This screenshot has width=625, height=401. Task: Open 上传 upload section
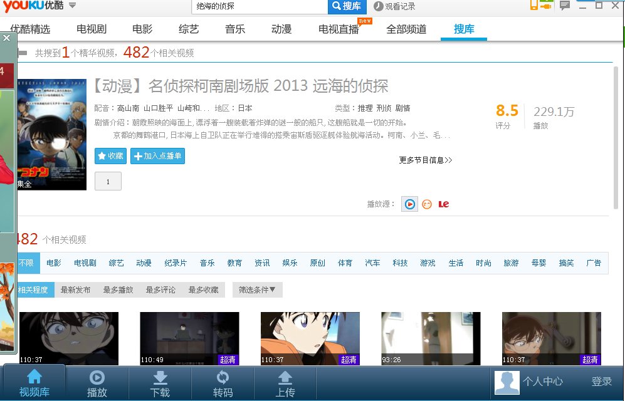285,383
